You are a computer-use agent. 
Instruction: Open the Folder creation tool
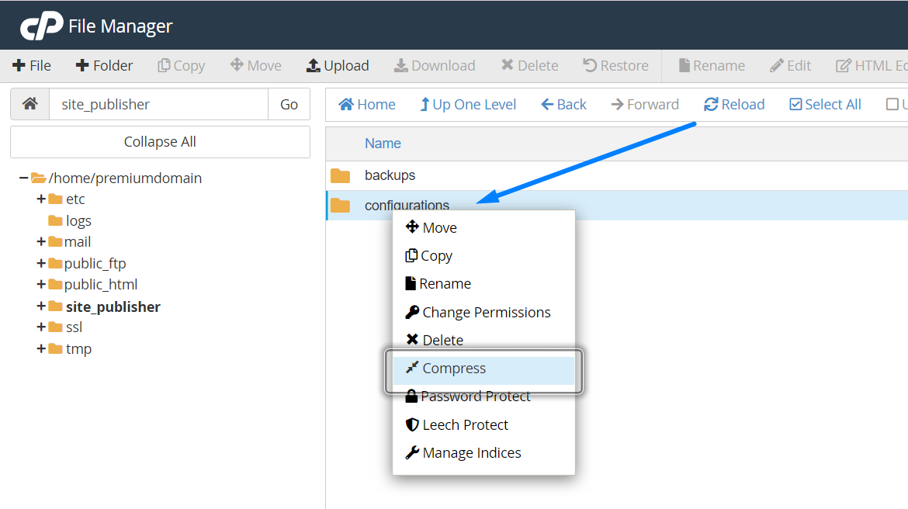tap(104, 65)
